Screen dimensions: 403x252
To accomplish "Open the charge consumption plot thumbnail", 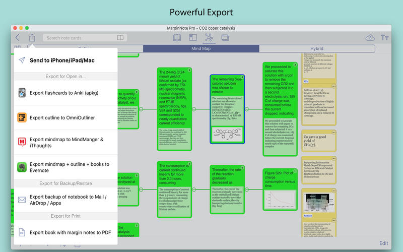I will tap(280, 200).
